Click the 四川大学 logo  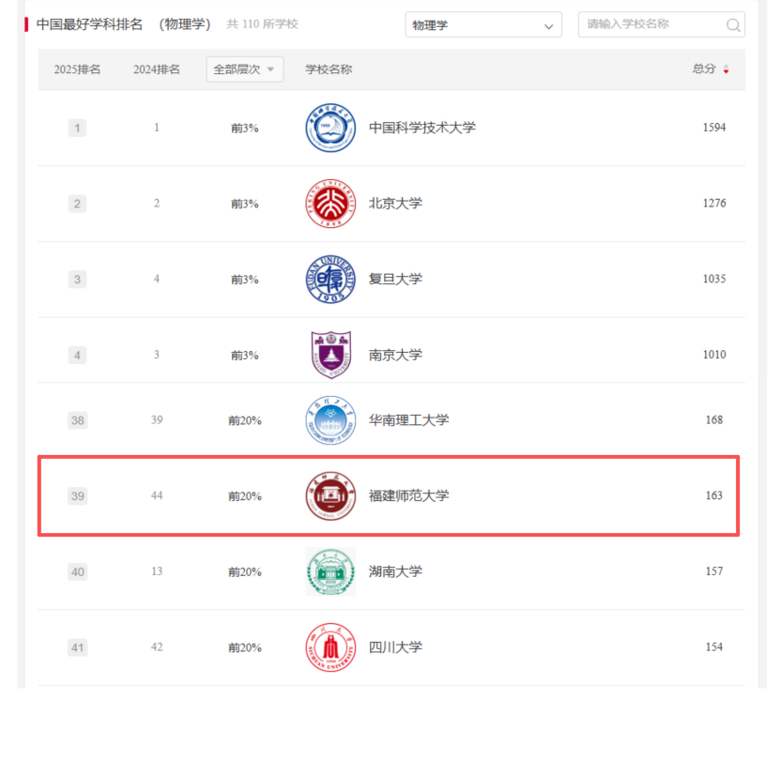pyautogui.click(x=330, y=647)
